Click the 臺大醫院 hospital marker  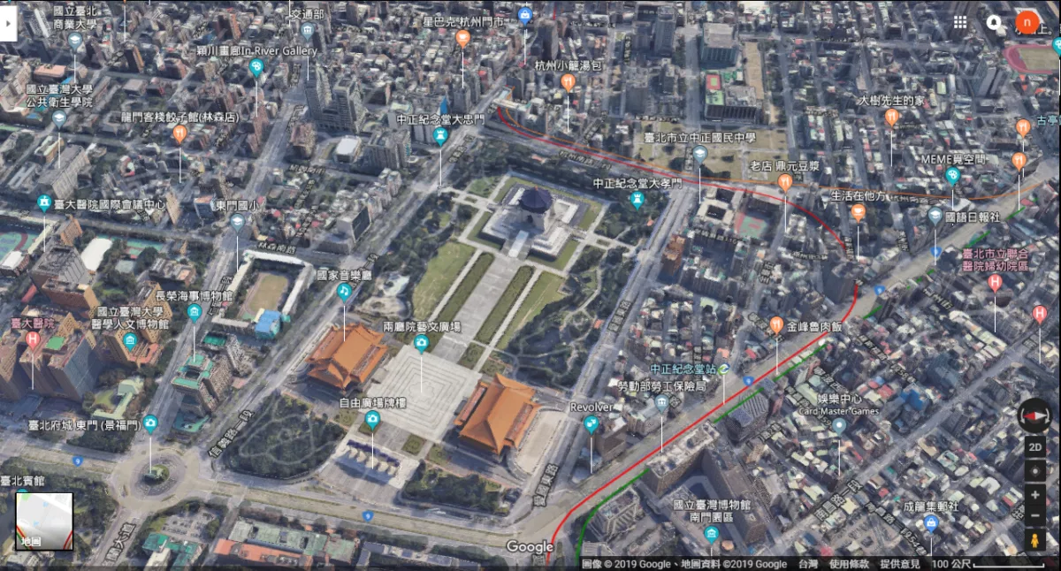click(x=34, y=339)
